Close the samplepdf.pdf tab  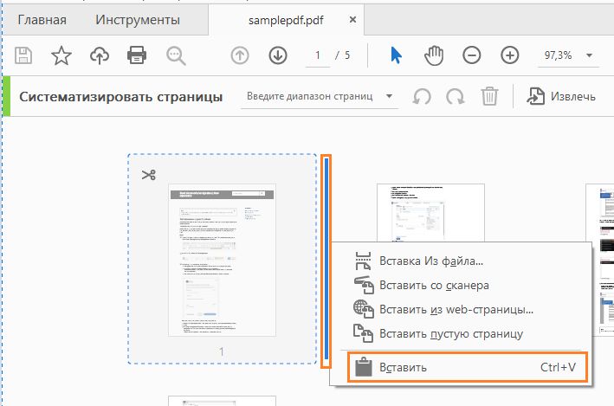pos(352,19)
